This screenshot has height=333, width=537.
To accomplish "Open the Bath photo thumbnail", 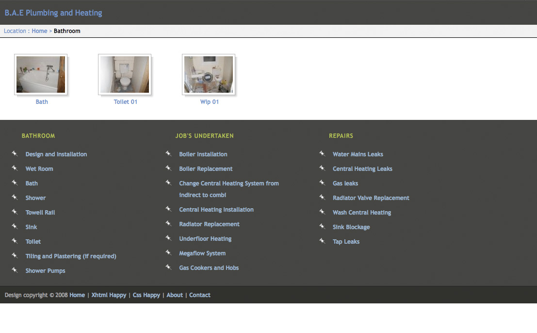I will click(x=41, y=74).
